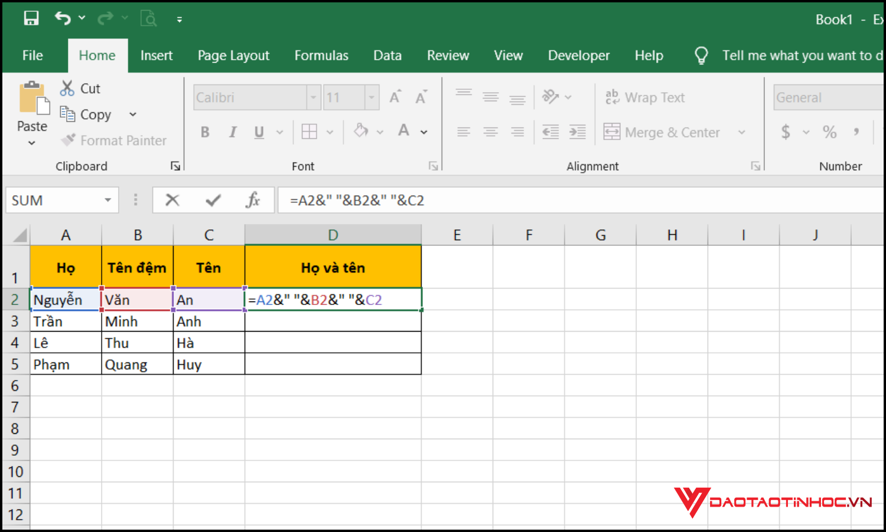
Task: Open the Fill Color paint bucket
Action: coord(361,131)
